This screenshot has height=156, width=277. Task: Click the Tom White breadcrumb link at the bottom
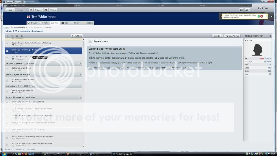[x=31, y=149]
